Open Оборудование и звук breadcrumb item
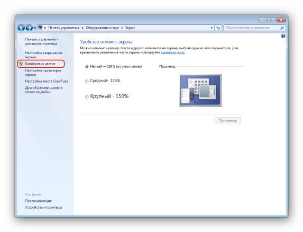The width and height of the screenshot is (303, 232). click(102, 28)
